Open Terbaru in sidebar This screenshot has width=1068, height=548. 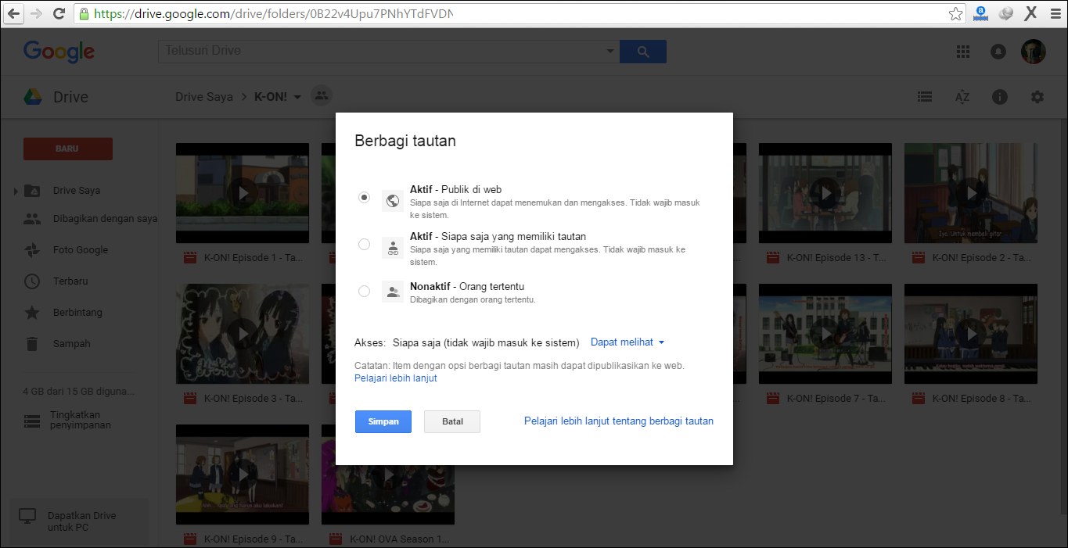coord(70,281)
